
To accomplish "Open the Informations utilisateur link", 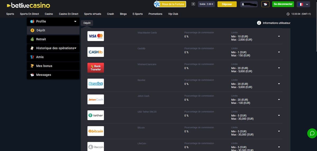I will pyautogui.click(x=277, y=23).
